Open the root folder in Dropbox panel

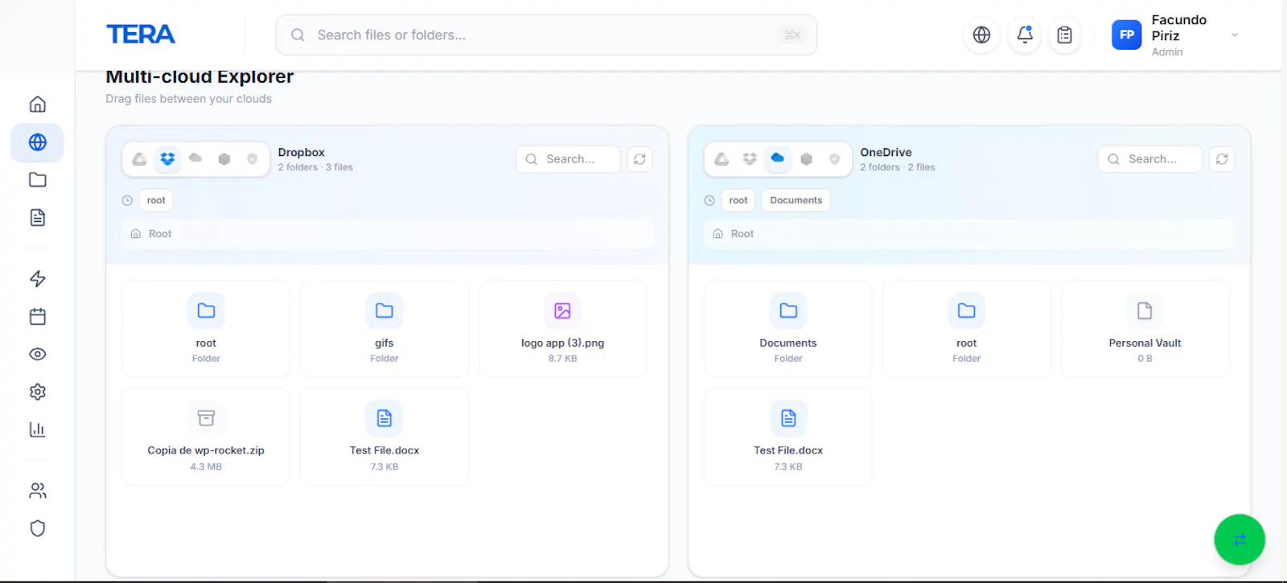206,328
